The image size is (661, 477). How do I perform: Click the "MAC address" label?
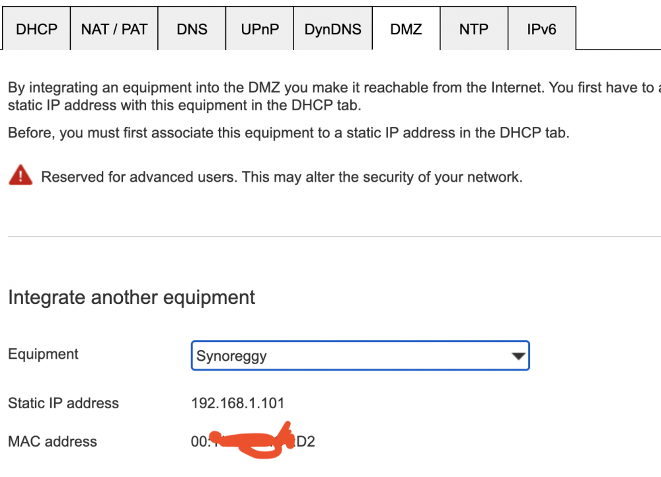(x=52, y=441)
